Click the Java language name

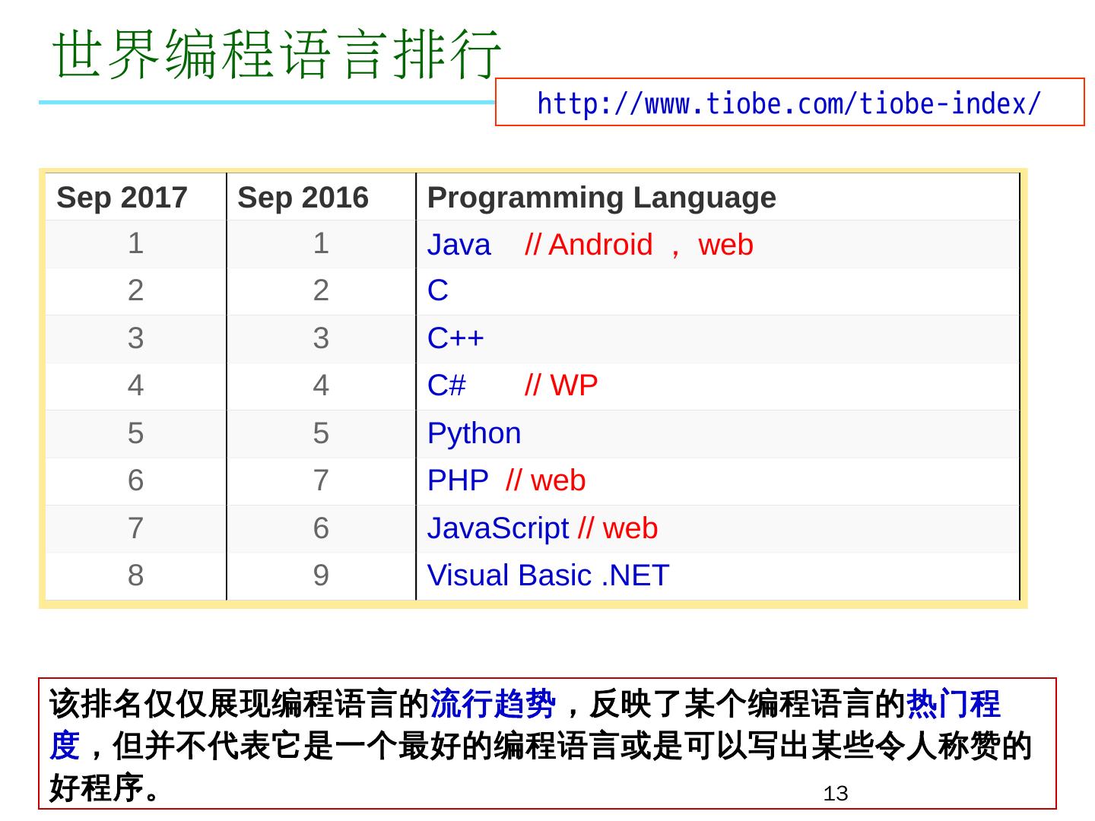(459, 246)
